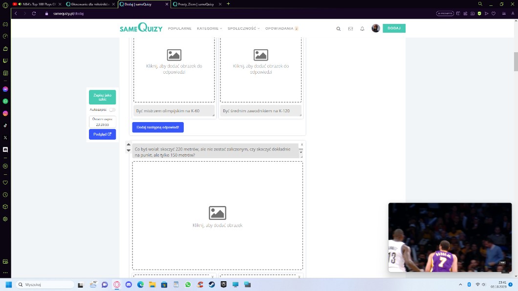This screenshot has width=518, height=291.
Task: Click the 'Zapisz jako szkic' button
Action: click(x=102, y=97)
